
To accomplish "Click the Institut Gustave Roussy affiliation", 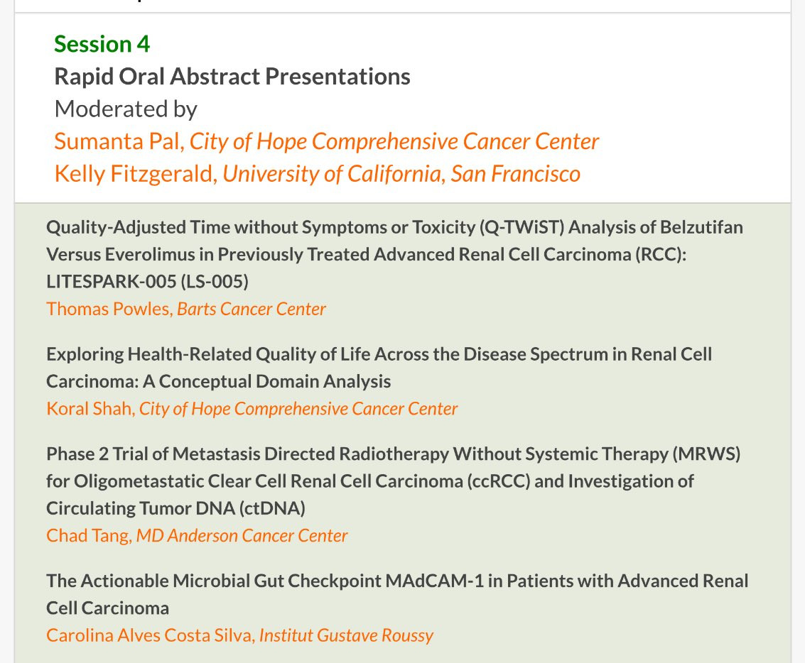I will tap(346, 635).
